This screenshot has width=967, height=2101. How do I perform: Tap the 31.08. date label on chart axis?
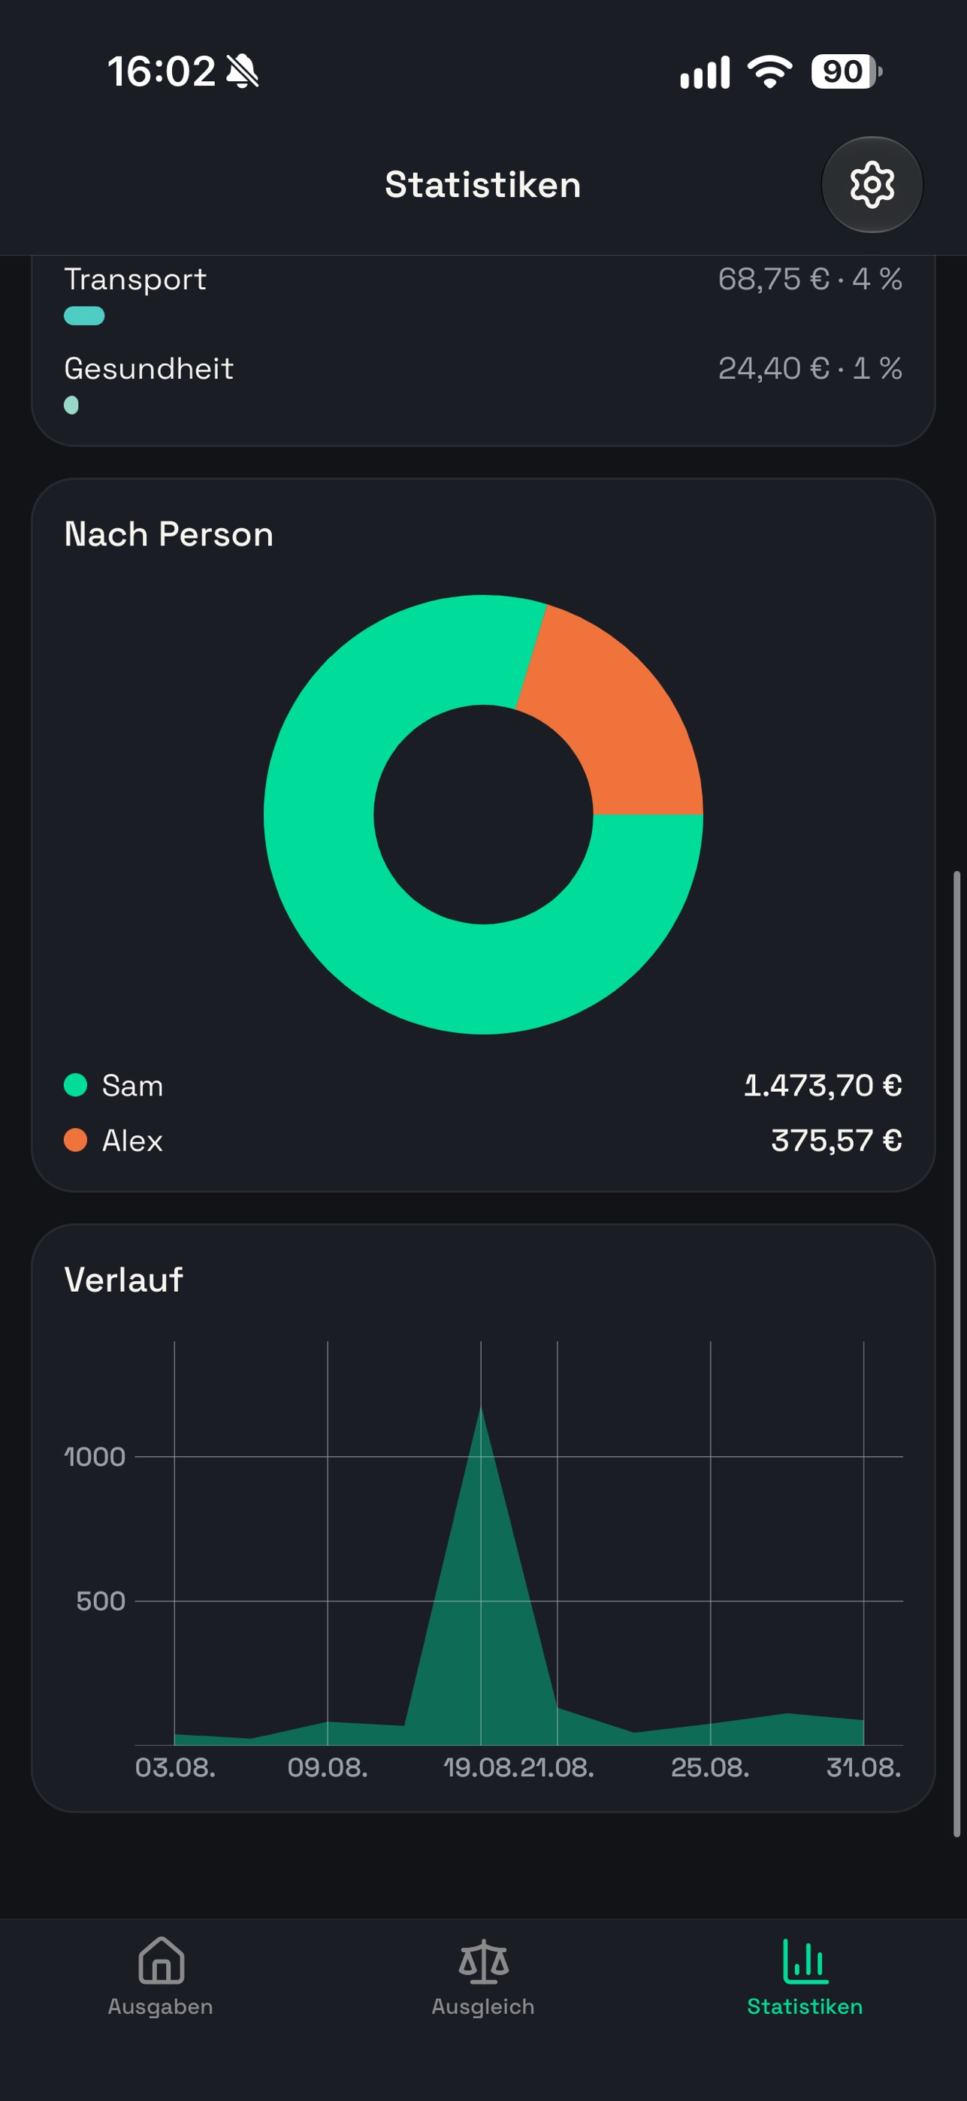click(863, 1768)
